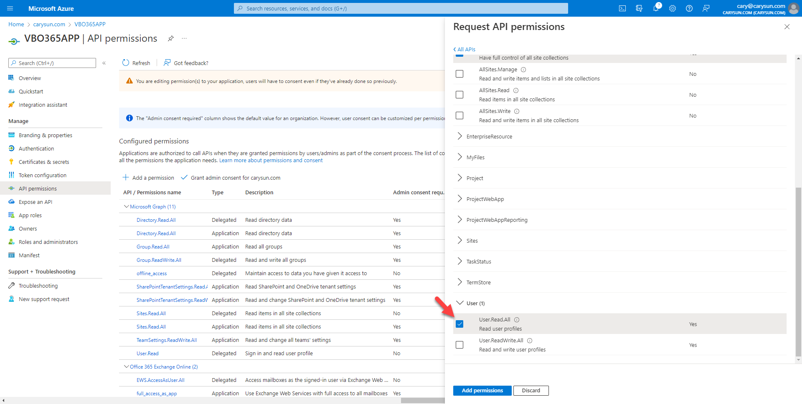Check the AllSites.Manage permission checkbox

(x=459, y=74)
